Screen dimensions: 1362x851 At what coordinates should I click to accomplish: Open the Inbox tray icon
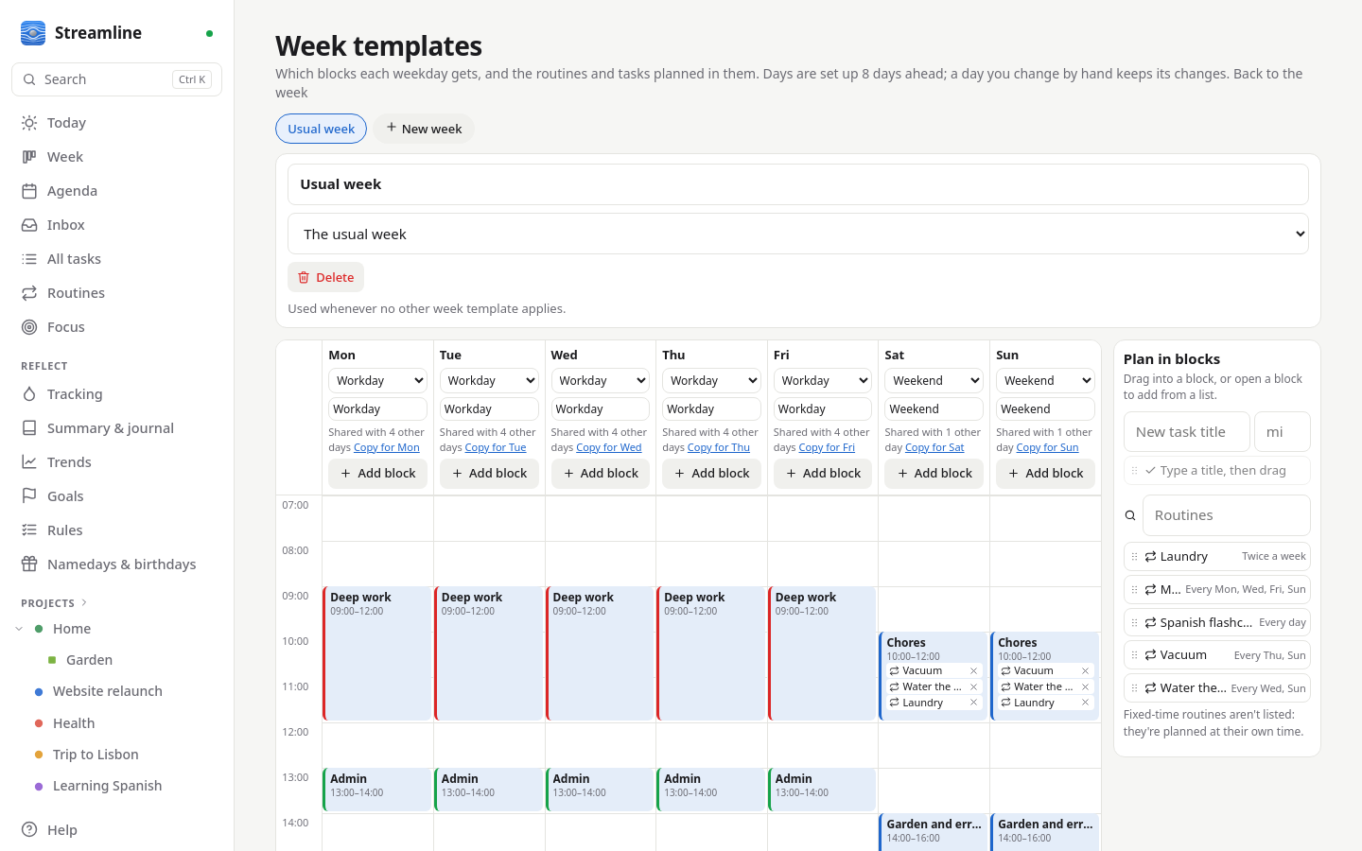click(x=29, y=225)
